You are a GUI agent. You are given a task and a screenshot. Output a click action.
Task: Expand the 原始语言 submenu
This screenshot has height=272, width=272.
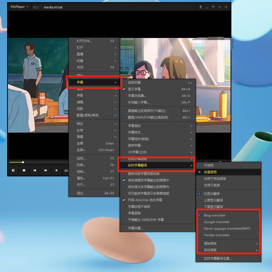228,243
